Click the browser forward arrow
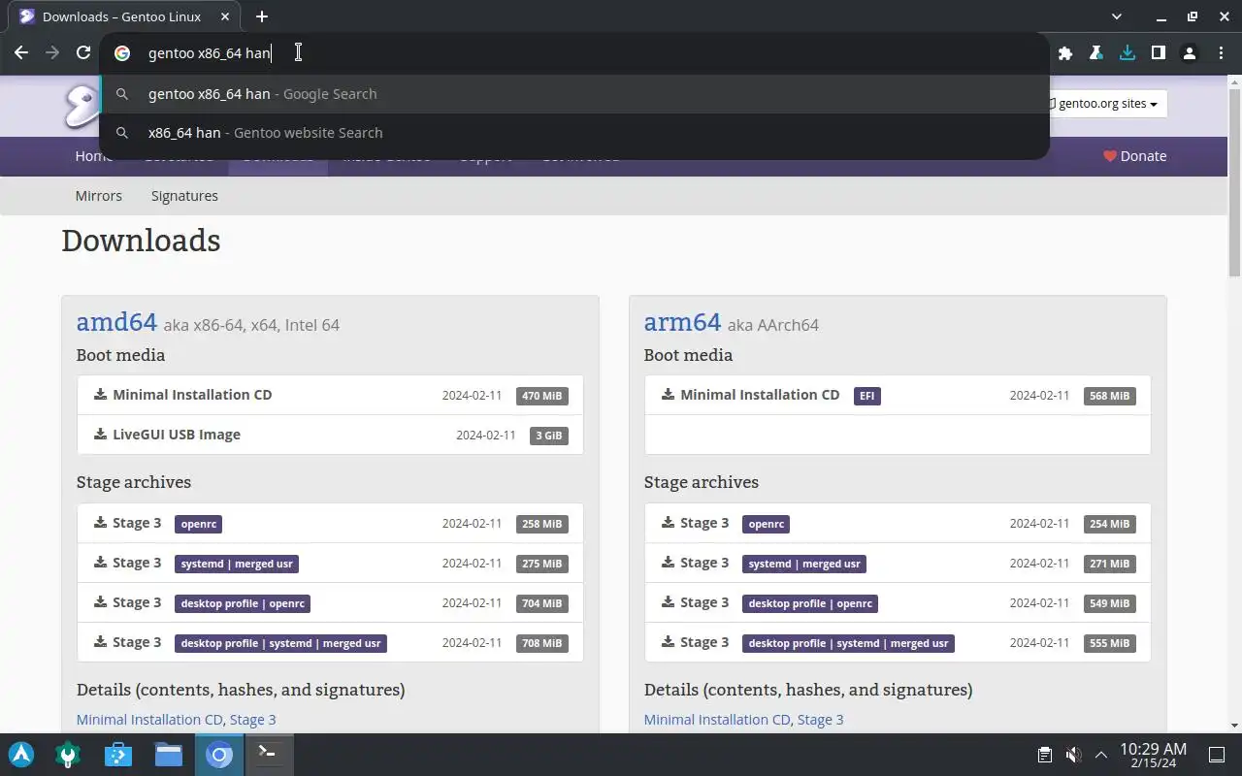Viewport: 1242px width, 776px height. pos(52,53)
